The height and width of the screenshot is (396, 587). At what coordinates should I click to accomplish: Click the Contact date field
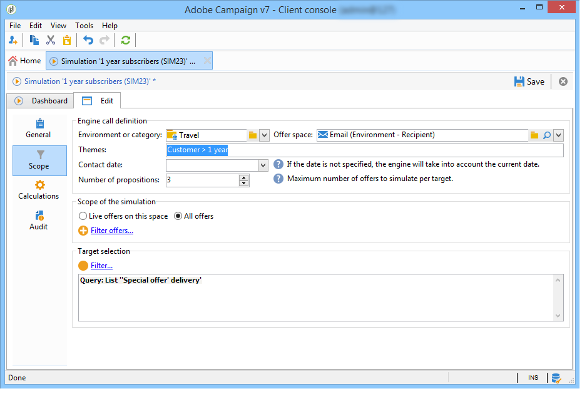pyautogui.click(x=212, y=165)
